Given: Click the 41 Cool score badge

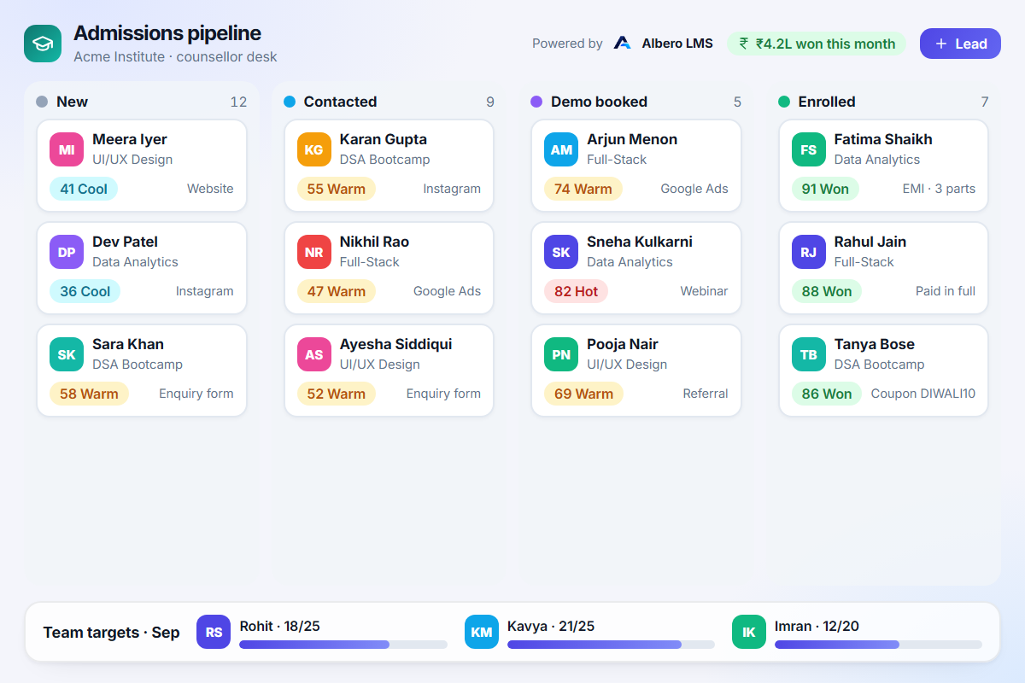Looking at the screenshot, I should [x=84, y=189].
